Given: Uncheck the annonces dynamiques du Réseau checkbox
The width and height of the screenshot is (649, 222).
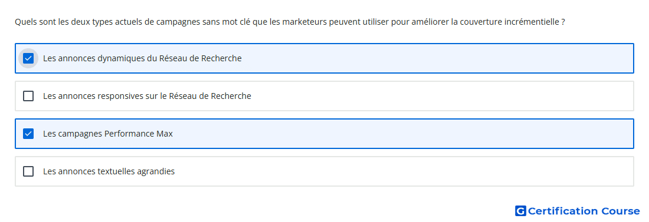Looking at the screenshot, I should [28, 58].
